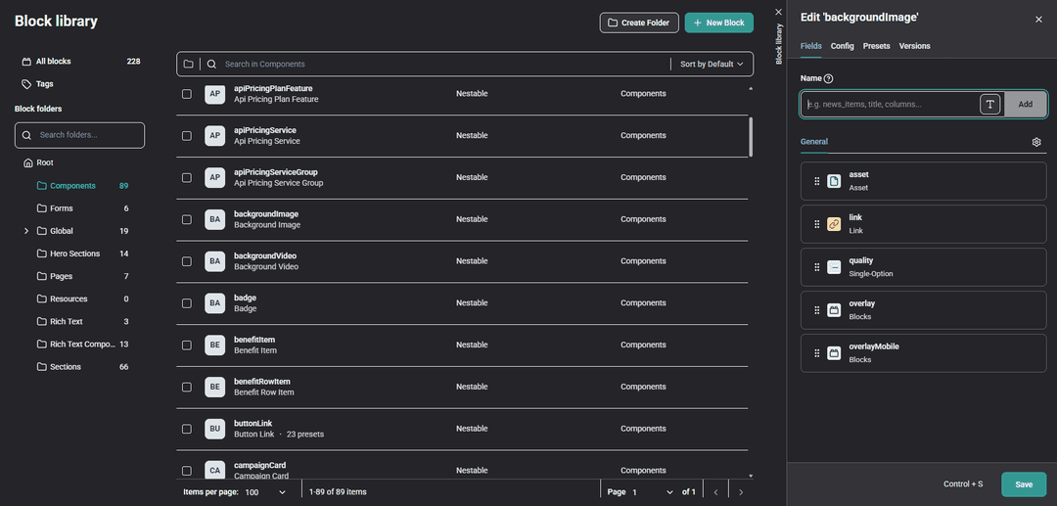The height and width of the screenshot is (506, 1057).
Task: Click the Save button
Action: click(1024, 484)
